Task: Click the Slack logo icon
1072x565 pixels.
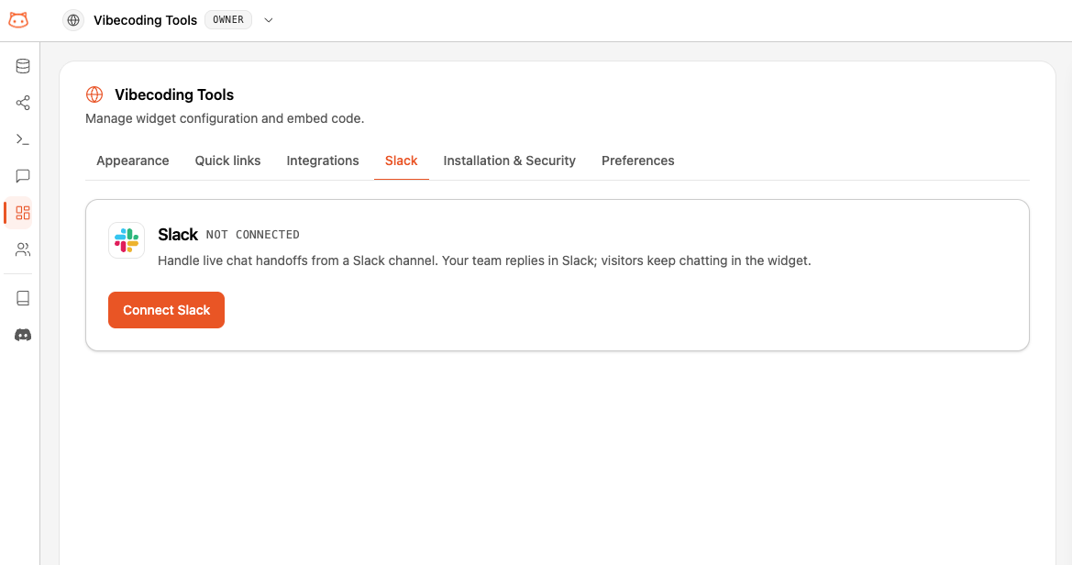Action: (127, 240)
